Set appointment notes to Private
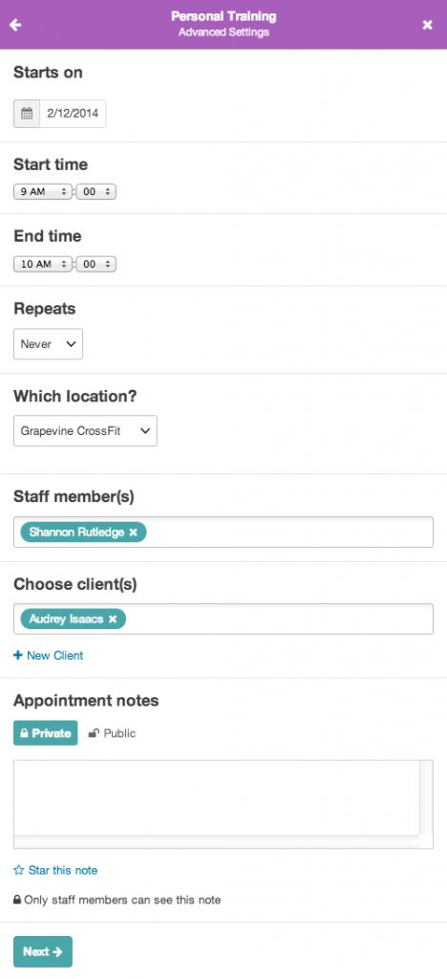Image resolution: width=447 pixels, height=979 pixels. [x=46, y=733]
